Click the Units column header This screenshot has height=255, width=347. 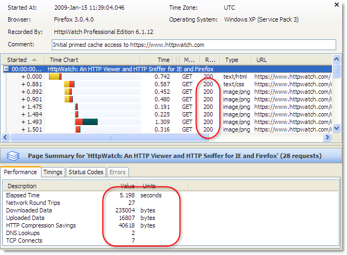pos(164,186)
